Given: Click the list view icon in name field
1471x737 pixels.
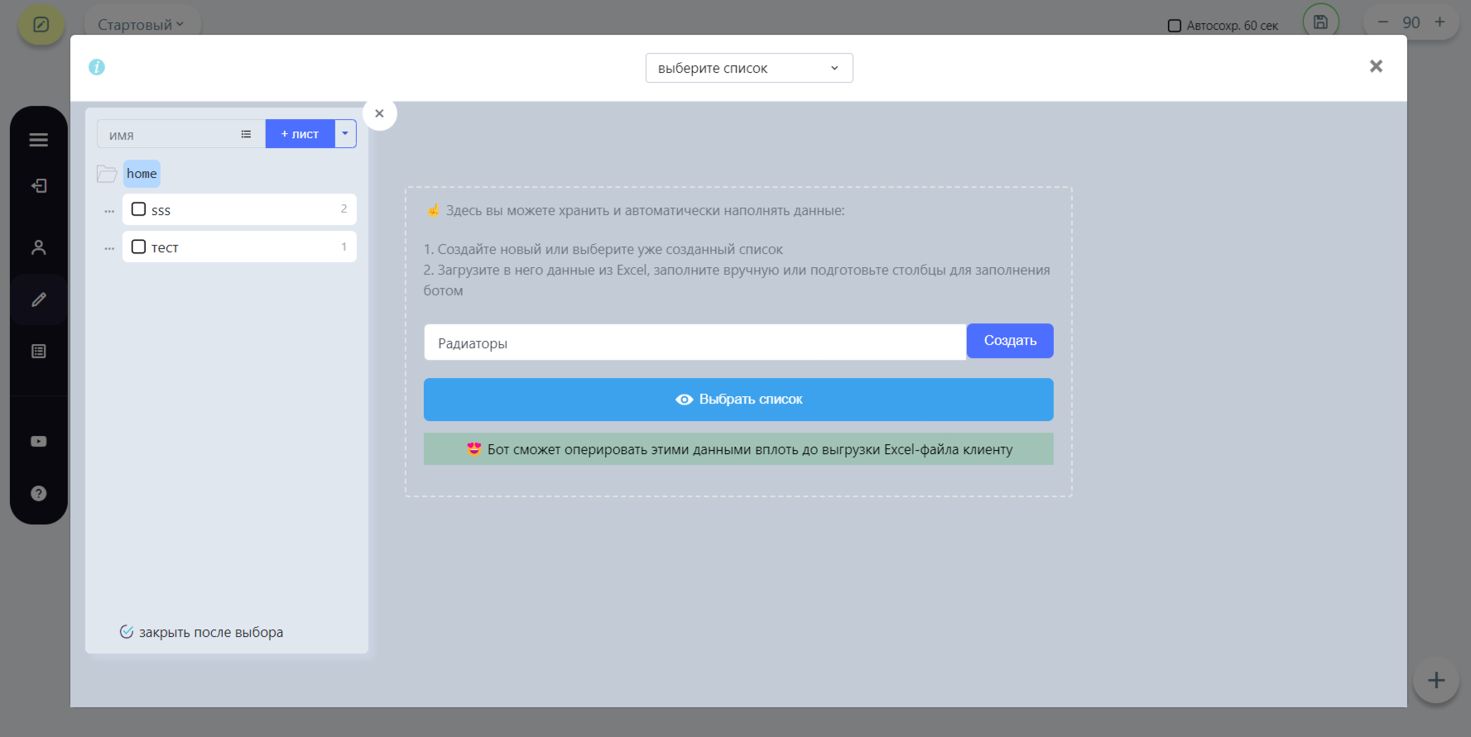Looking at the screenshot, I should (246, 134).
